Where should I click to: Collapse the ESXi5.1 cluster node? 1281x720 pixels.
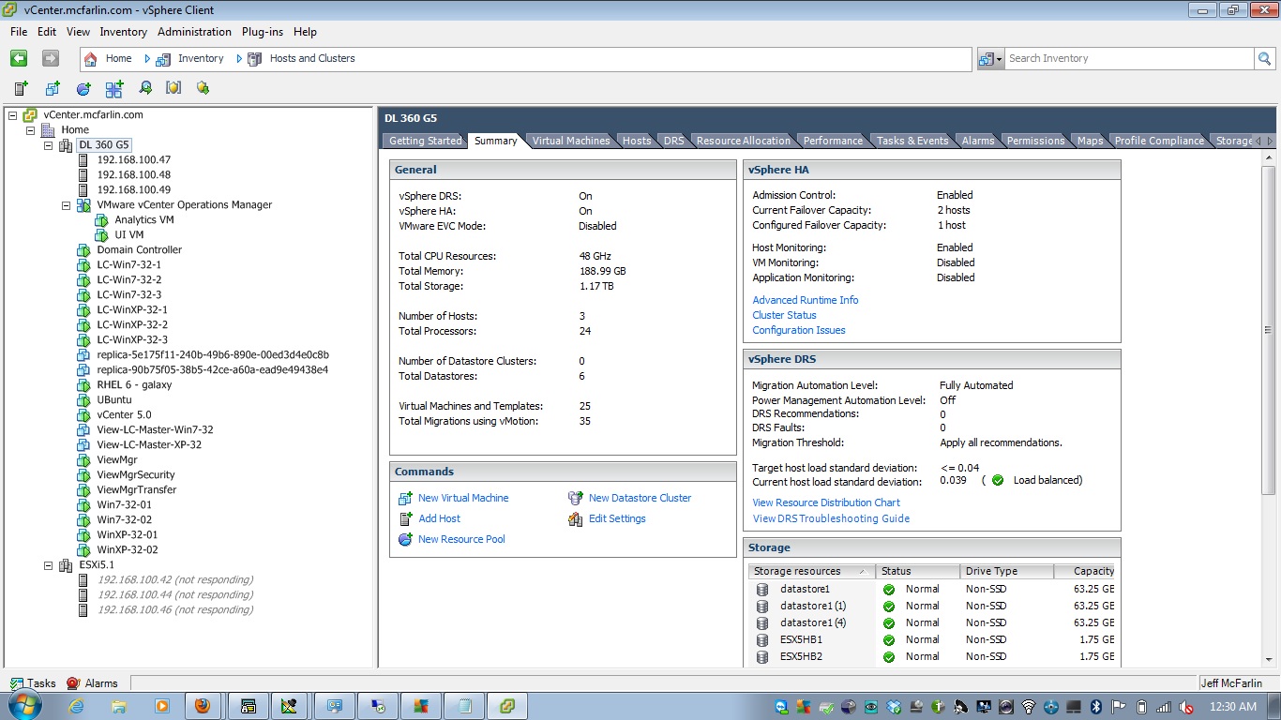48,565
